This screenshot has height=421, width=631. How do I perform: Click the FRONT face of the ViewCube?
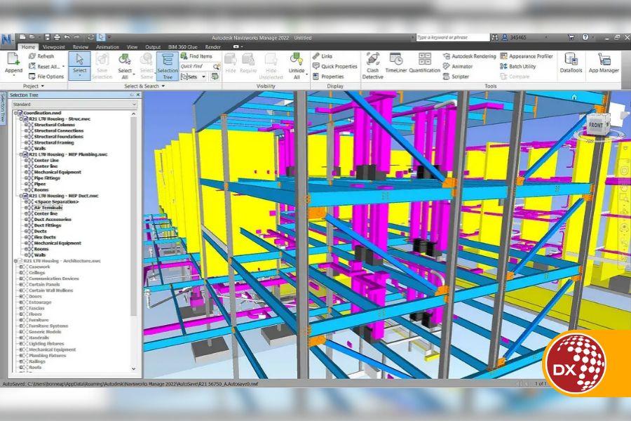coord(595,125)
